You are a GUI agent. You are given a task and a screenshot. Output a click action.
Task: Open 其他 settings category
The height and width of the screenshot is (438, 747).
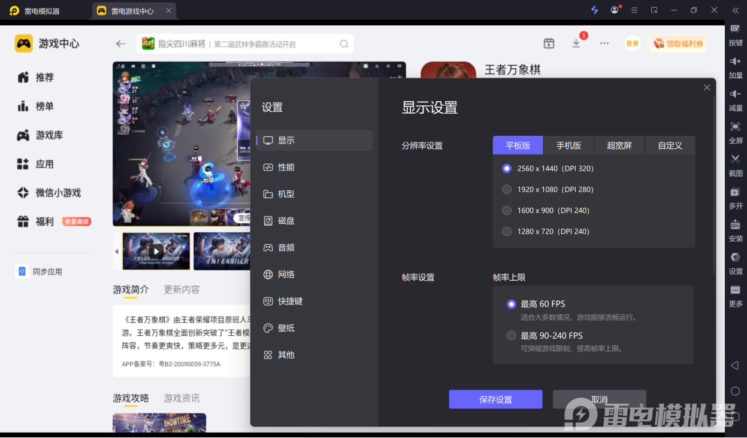click(314, 355)
